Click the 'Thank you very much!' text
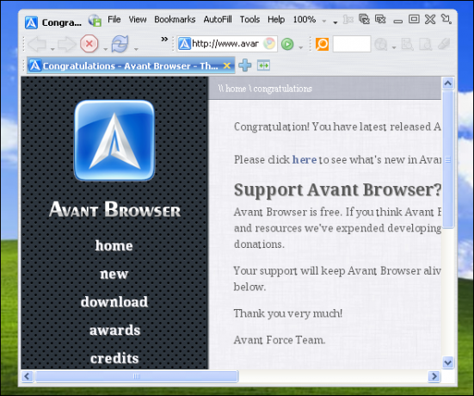Image resolution: width=474 pixels, height=396 pixels. tap(288, 313)
